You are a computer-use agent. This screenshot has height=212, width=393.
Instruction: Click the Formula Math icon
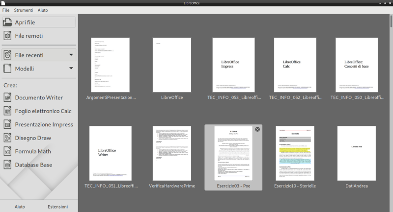tap(8, 151)
